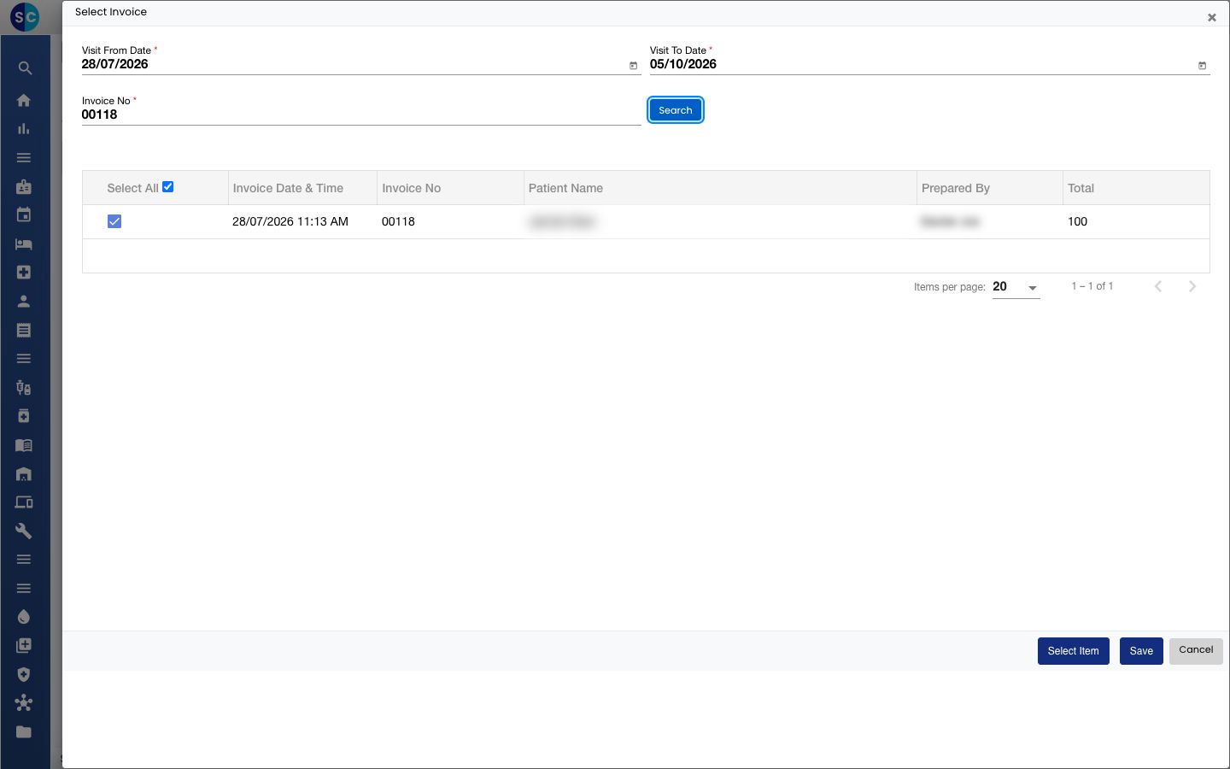
Task: Close the Select Invoice dialog
Action: tap(1211, 17)
